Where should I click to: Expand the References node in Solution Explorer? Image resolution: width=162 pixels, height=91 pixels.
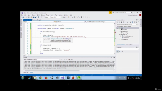click(119, 31)
